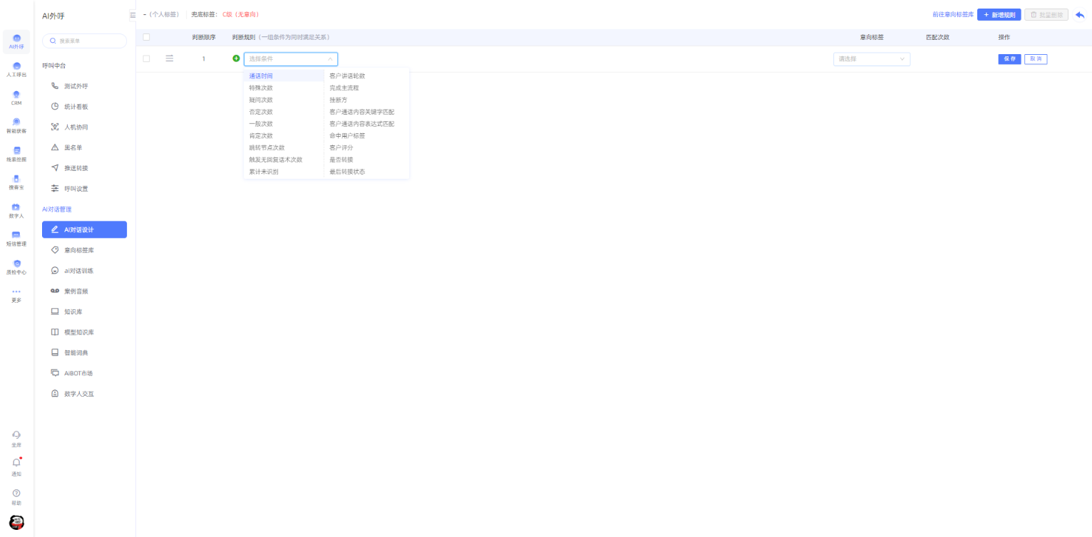Follow the 前往意向标签库 link
1092x537 pixels.
click(952, 15)
